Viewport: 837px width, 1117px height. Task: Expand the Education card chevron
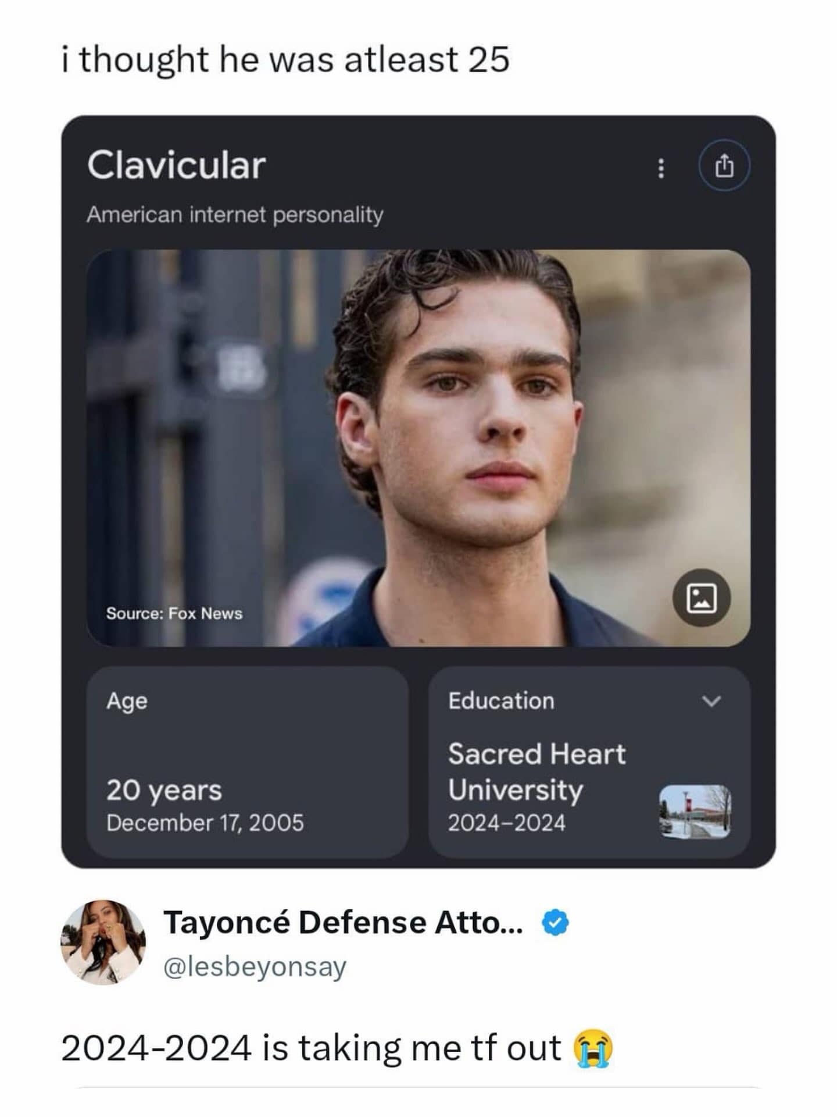[x=711, y=700]
